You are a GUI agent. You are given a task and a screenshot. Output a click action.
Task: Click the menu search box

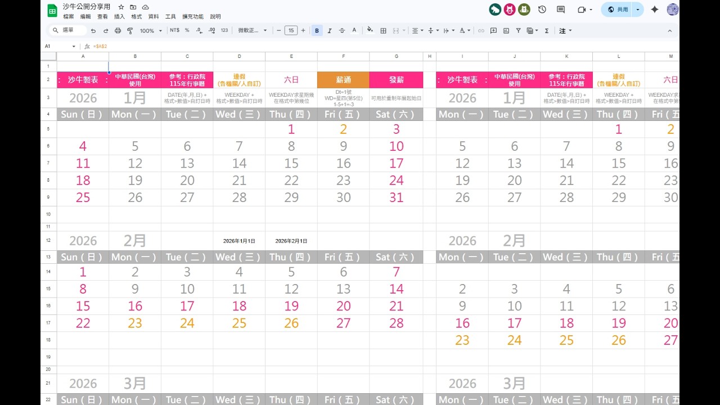coord(68,30)
